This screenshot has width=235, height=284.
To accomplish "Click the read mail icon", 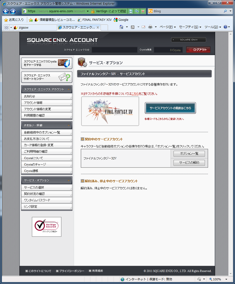I will point(143,27).
